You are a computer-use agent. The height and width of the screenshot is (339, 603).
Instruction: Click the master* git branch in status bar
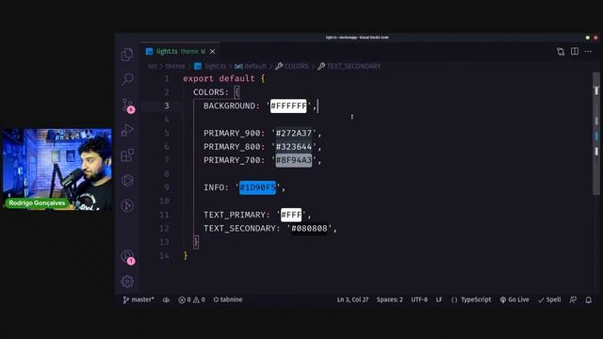click(x=139, y=299)
